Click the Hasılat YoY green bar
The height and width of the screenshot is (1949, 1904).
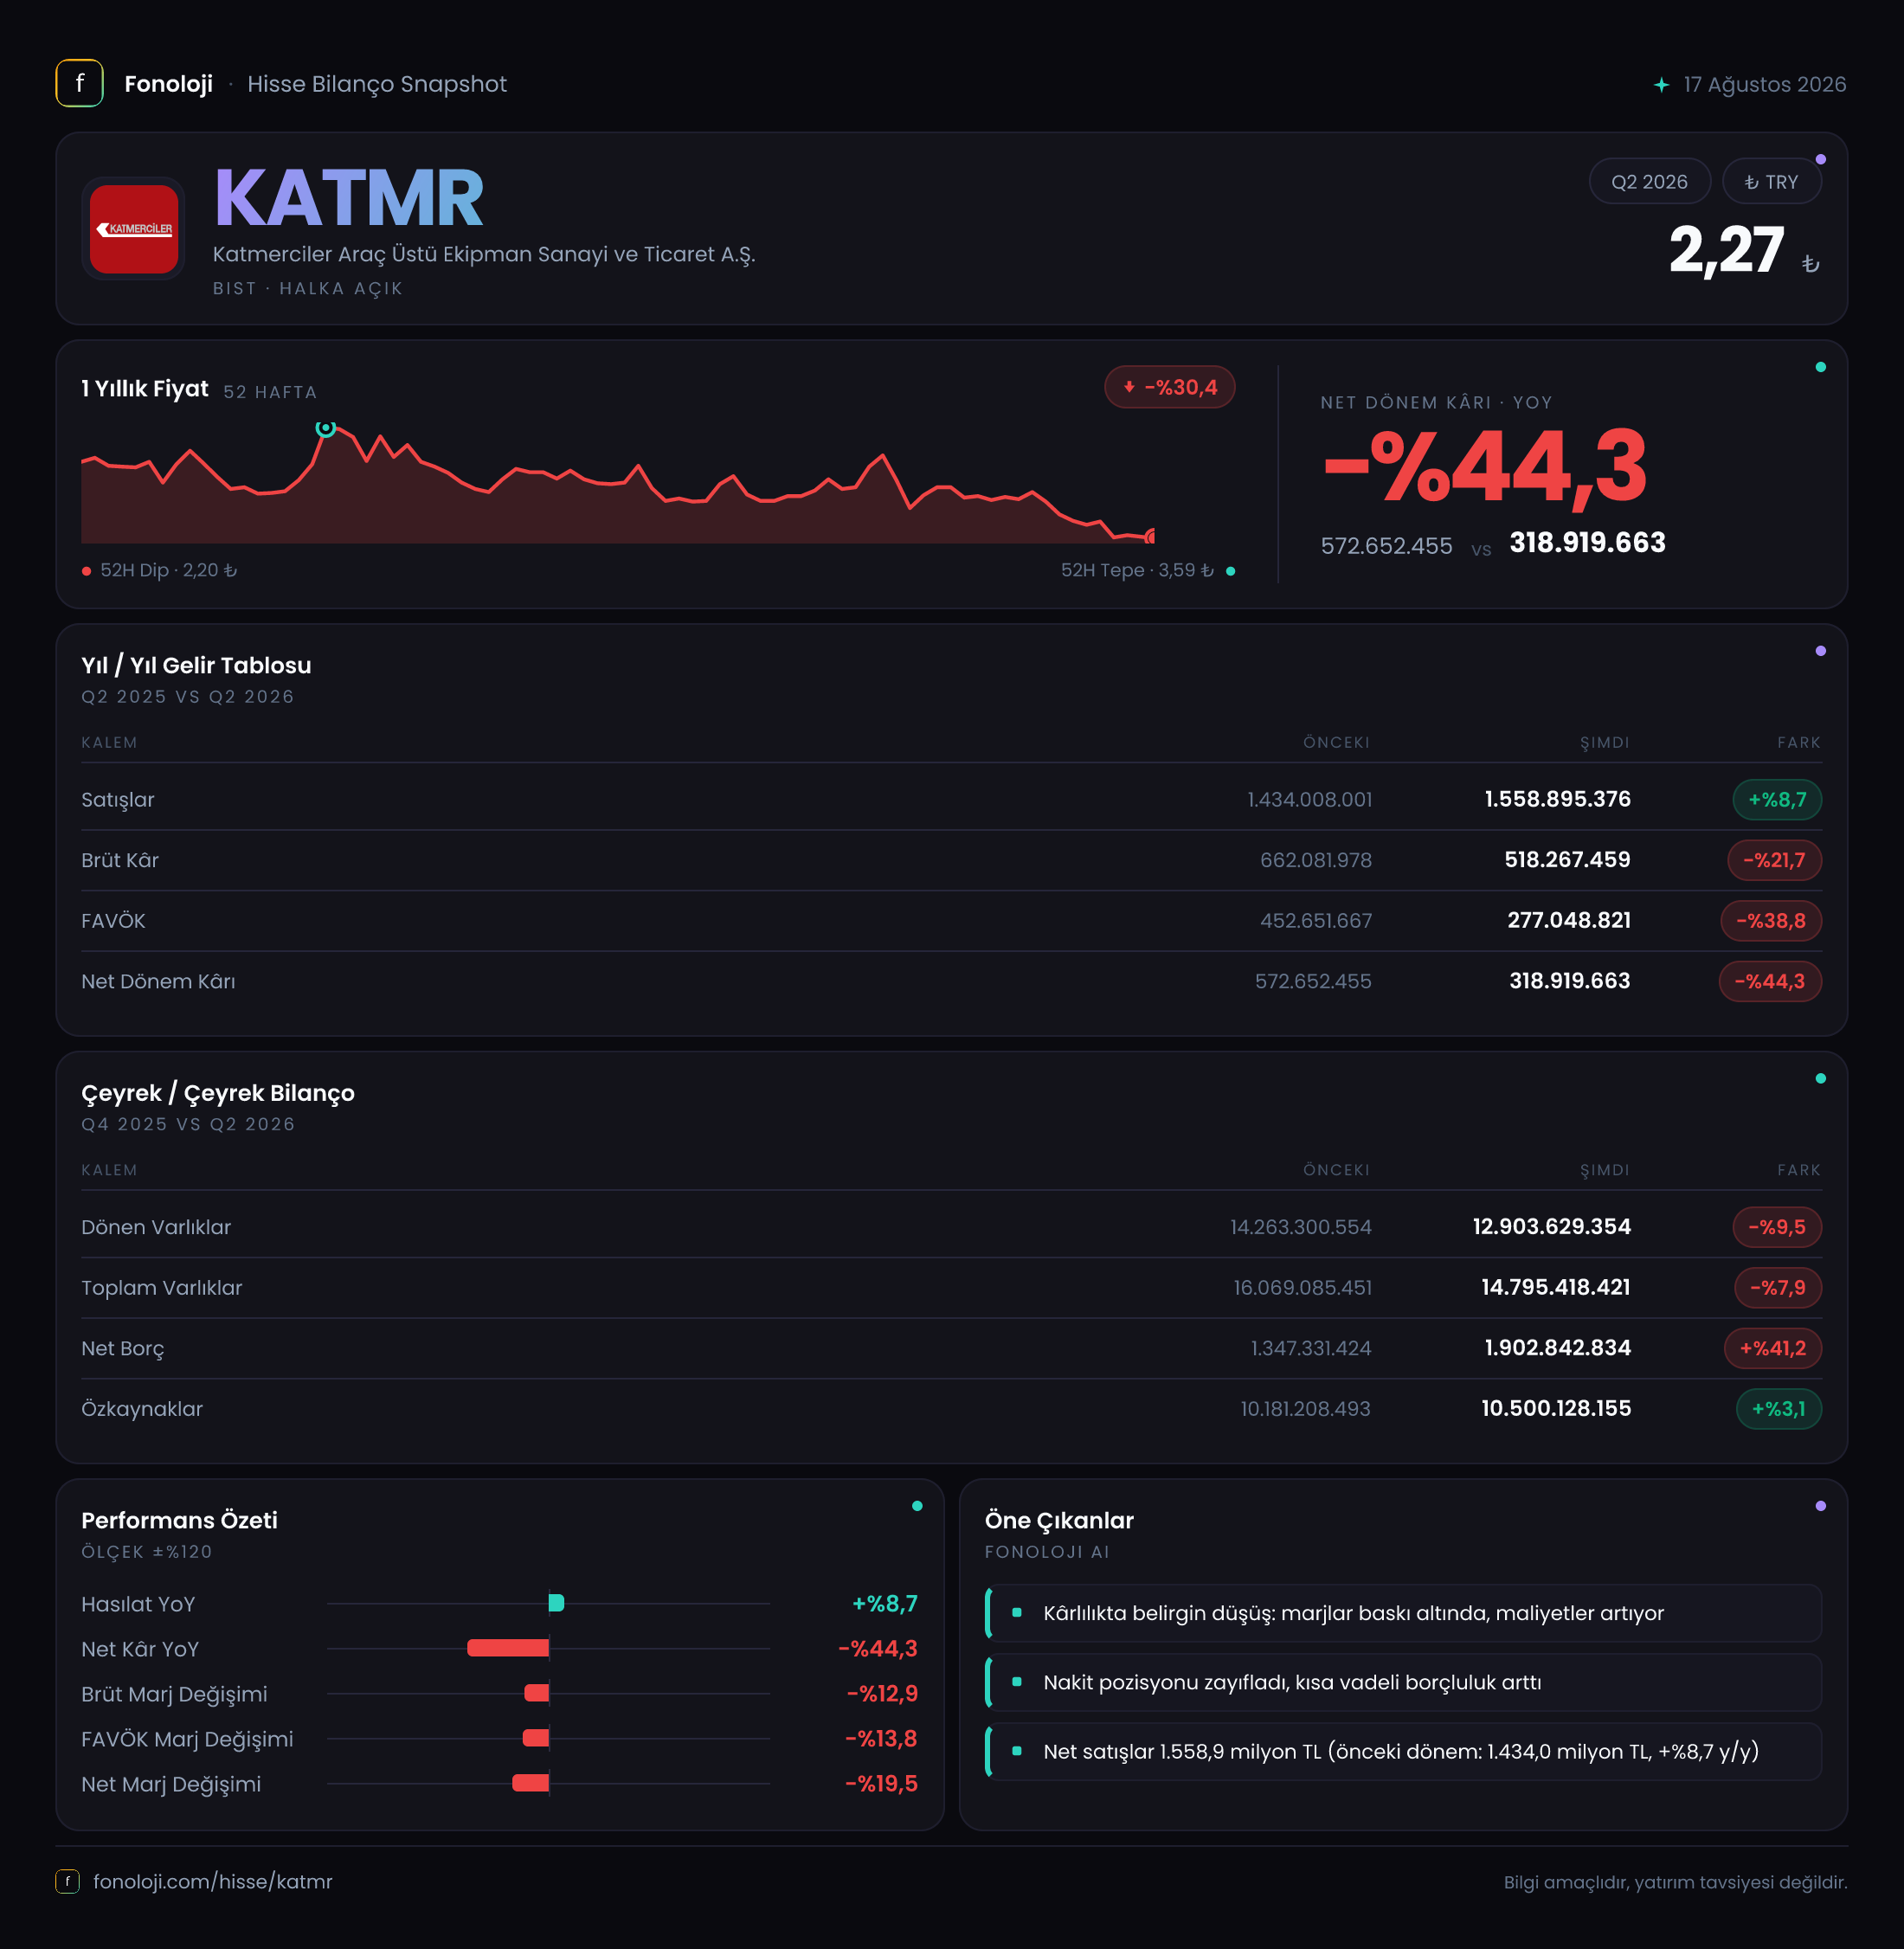point(556,1603)
